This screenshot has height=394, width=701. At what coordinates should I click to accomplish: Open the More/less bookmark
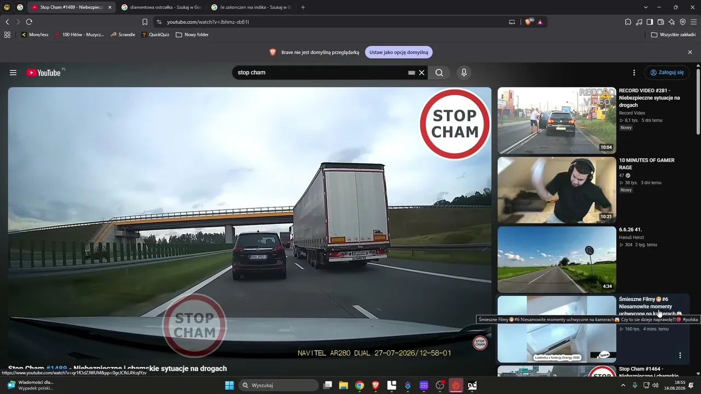(x=35, y=34)
